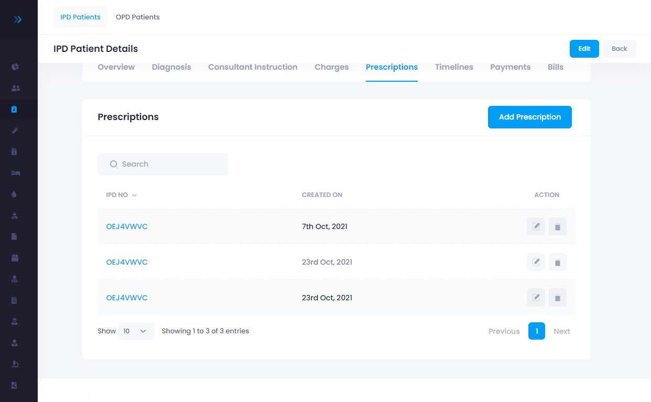Open the Timelines tab
651x402 pixels.
[x=454, y=67]
